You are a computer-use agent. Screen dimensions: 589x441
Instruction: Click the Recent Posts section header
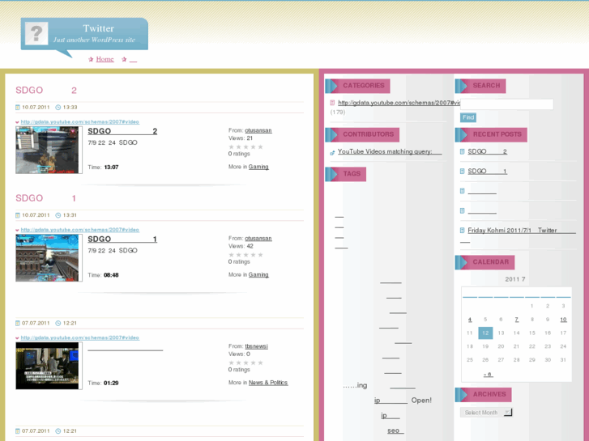click(491, 135)
